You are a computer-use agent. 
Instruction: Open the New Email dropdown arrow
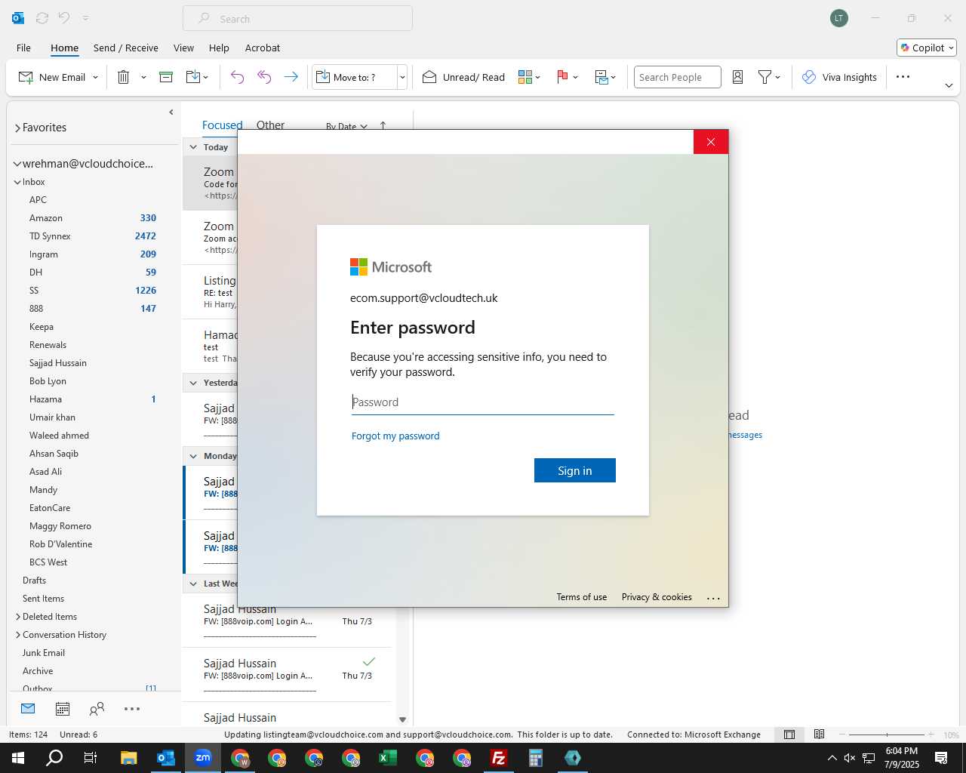coord(95,77)
